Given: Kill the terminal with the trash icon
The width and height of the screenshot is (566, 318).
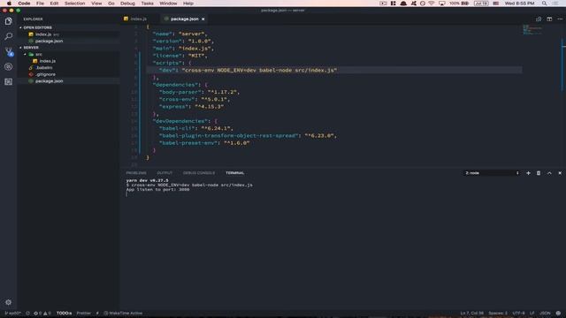Looking at the screenshot, I should pos(539,173).
